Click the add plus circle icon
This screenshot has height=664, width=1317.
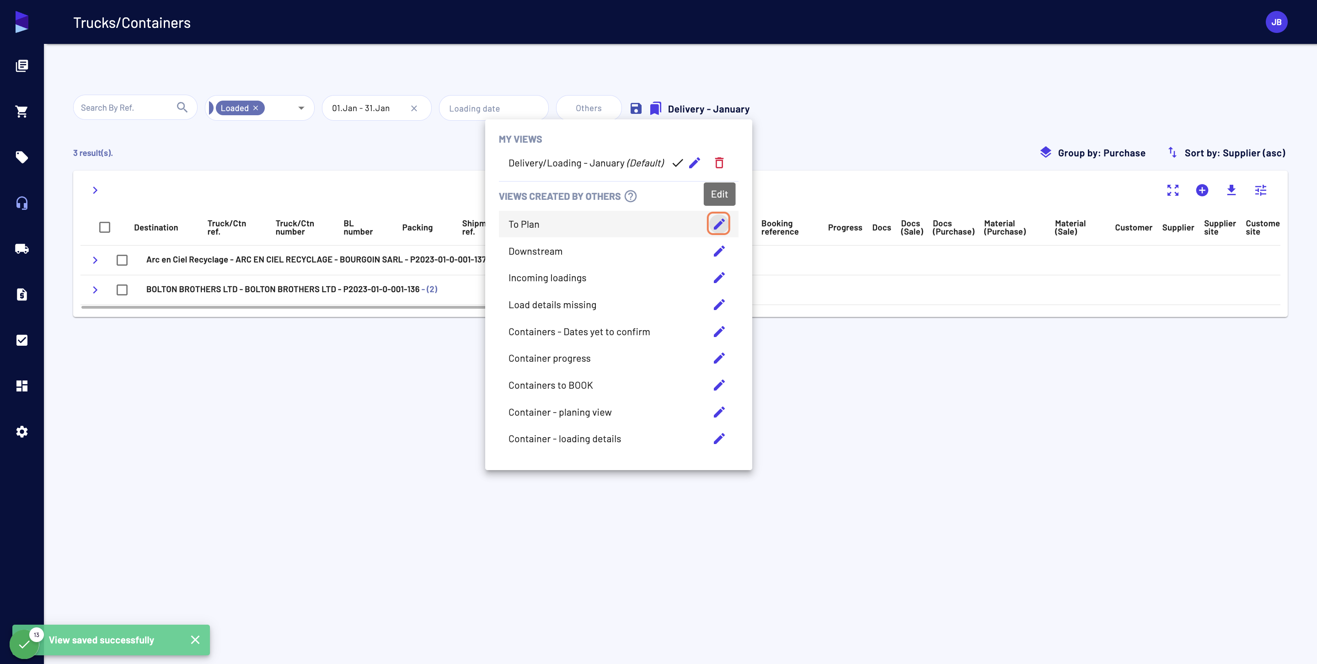tap(1202, 190)
